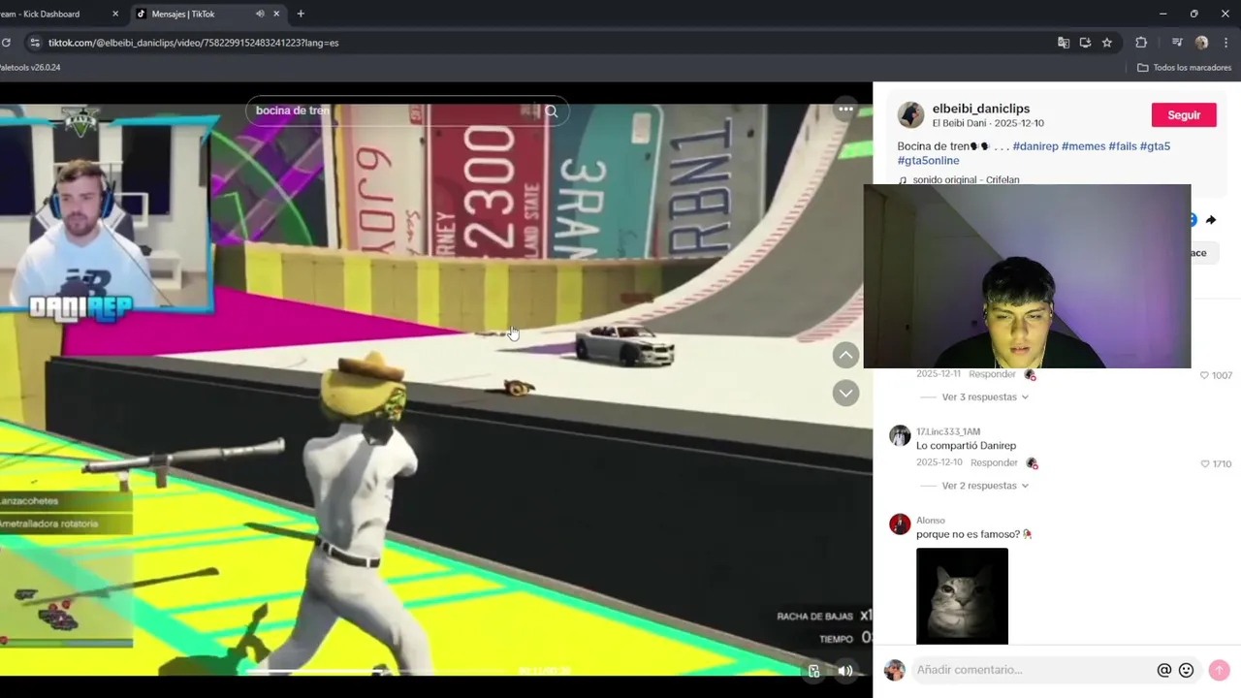Open the #fails hashtag
The width and height of the screenshot is (1241, 698).
[1123, 146]
